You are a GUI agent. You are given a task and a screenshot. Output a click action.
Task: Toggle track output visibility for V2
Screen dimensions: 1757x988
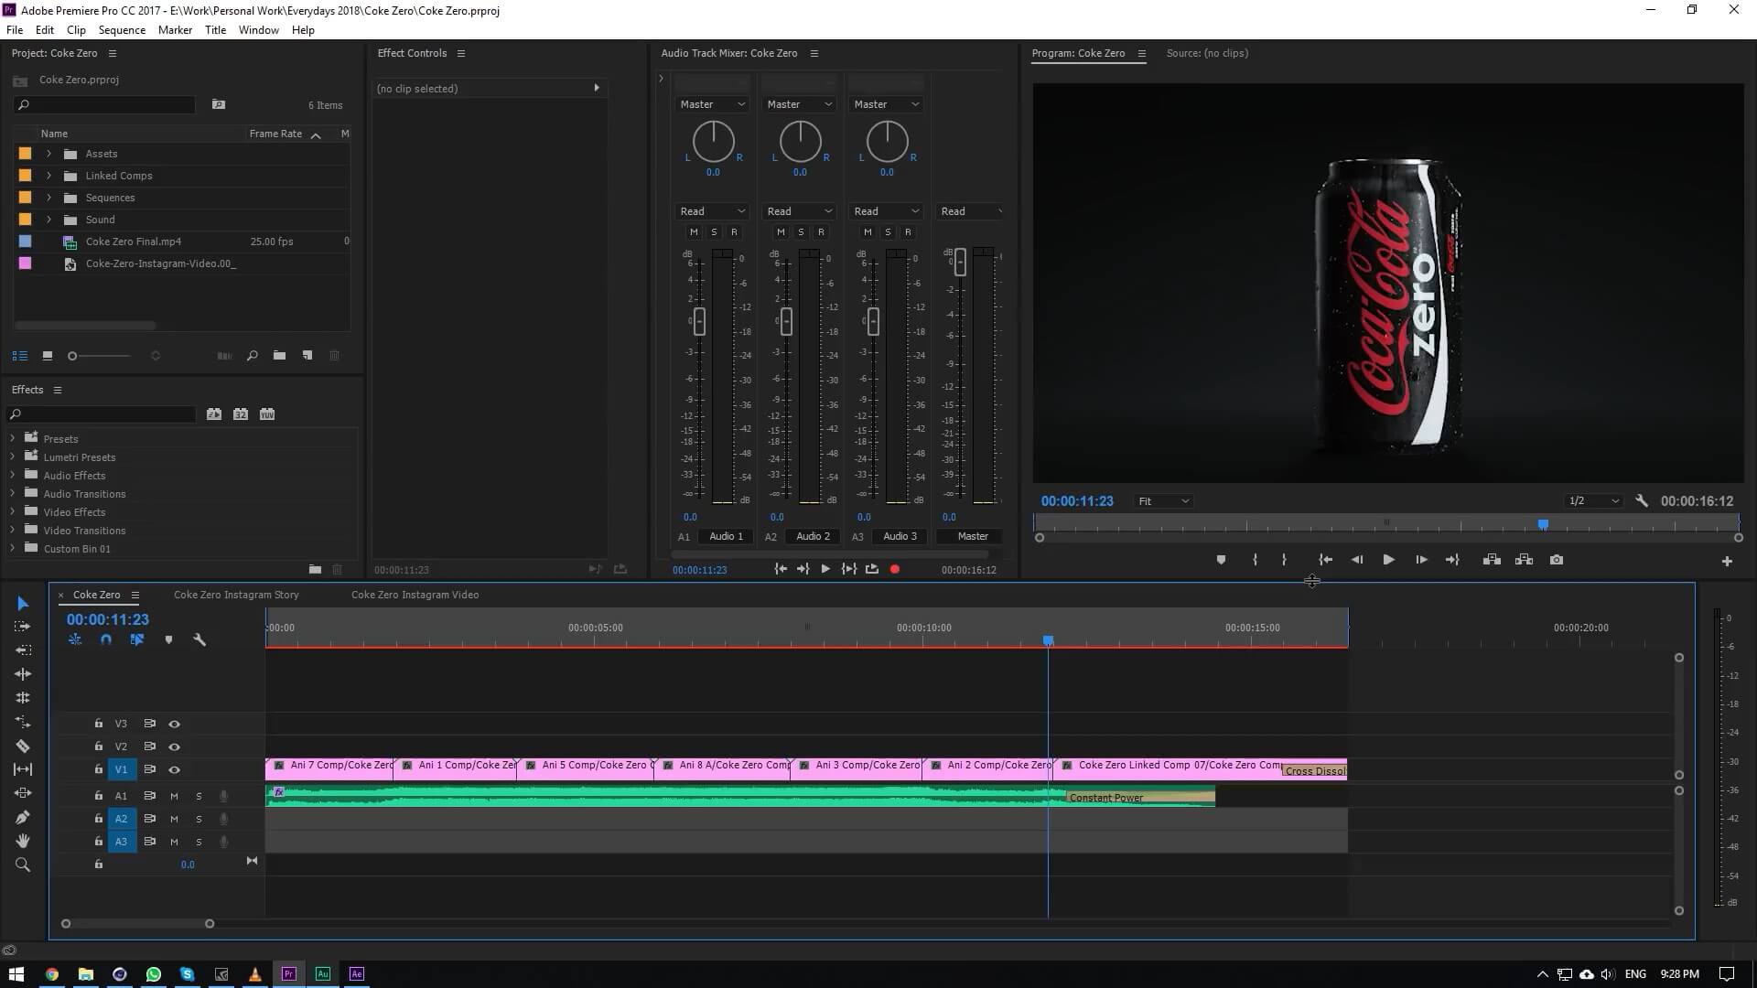click(175, 746)
